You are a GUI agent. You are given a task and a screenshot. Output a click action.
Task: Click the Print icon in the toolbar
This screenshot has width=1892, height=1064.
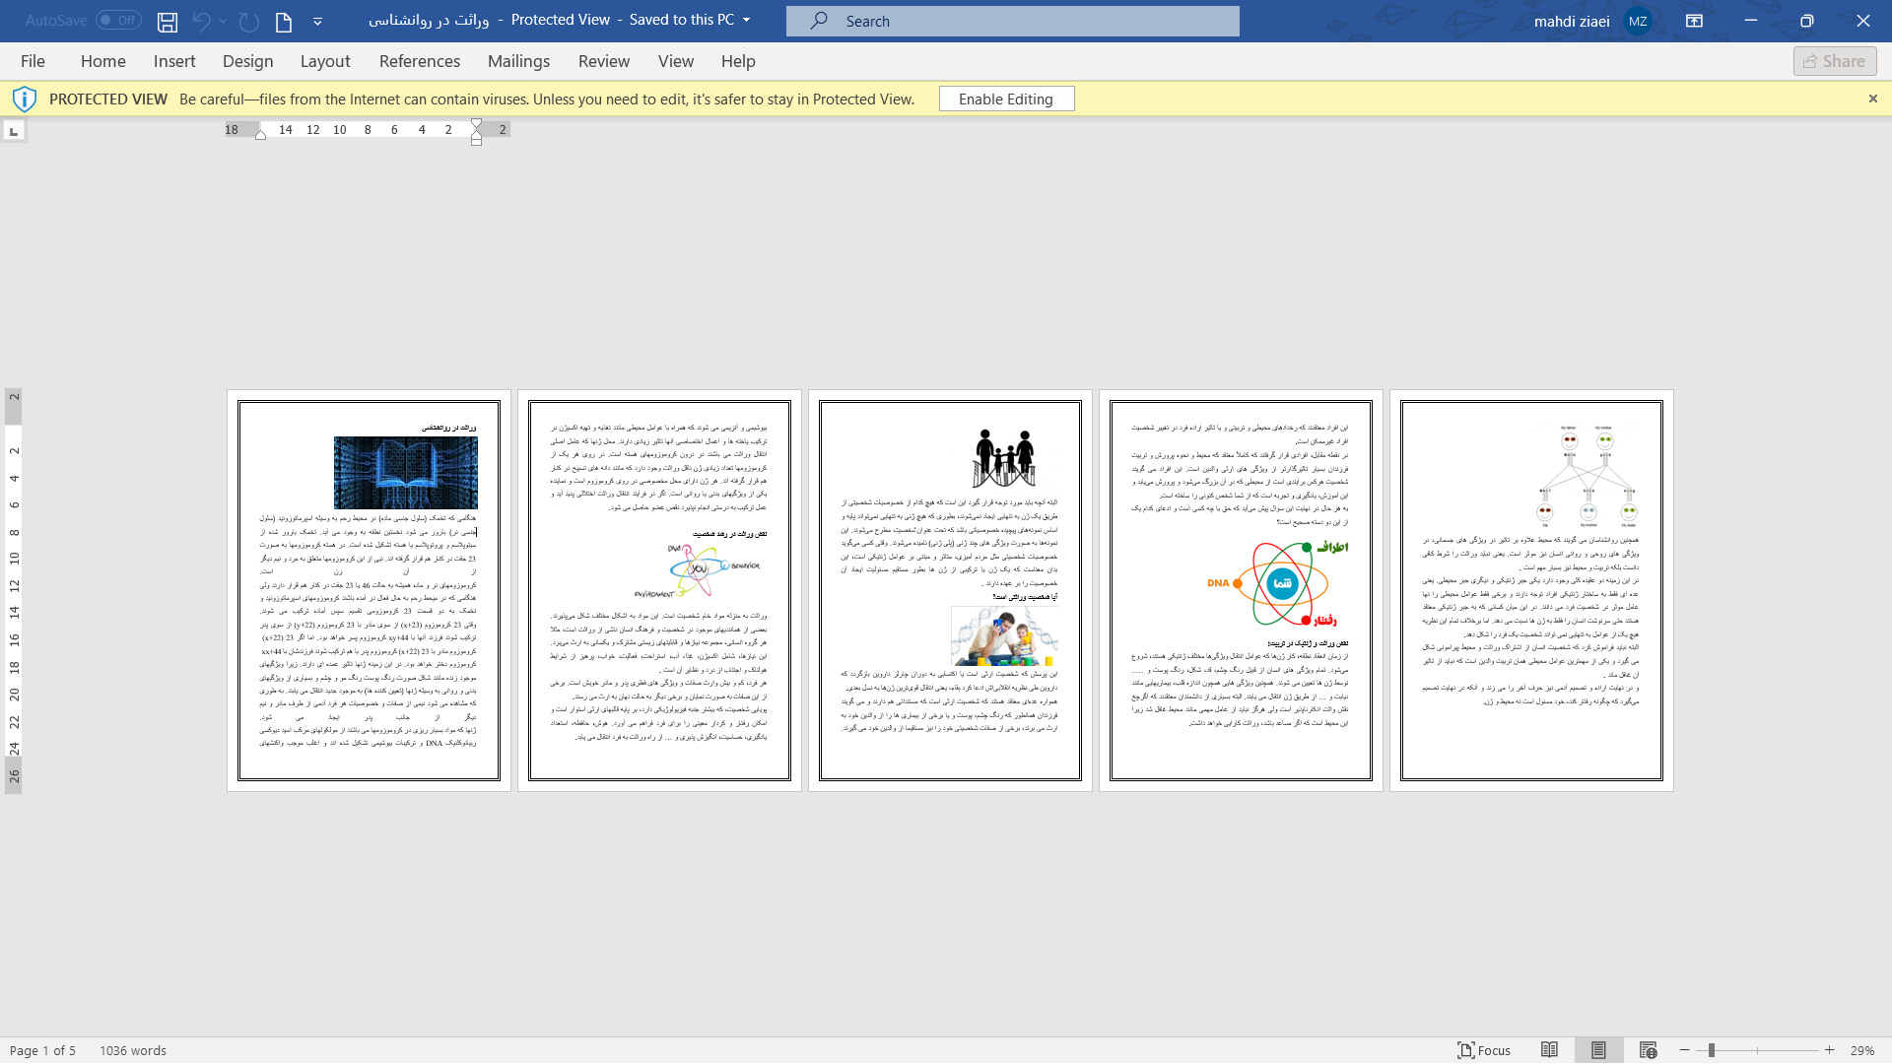click(283, 21)
